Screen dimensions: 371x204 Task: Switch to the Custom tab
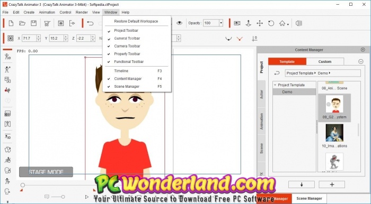[x=324, y=61]
